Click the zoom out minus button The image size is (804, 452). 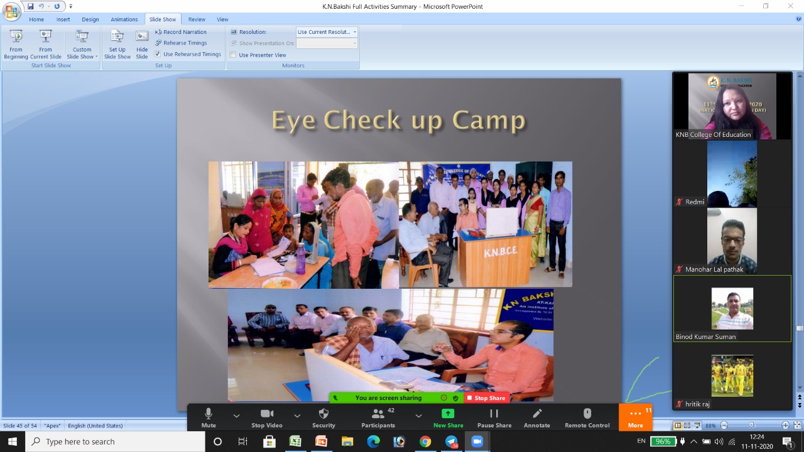(724, 426)
